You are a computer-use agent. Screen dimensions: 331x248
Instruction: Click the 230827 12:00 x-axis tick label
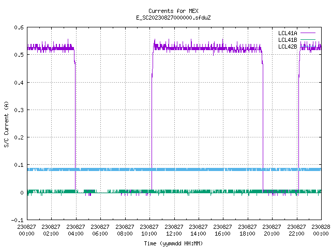click(174, 230)
